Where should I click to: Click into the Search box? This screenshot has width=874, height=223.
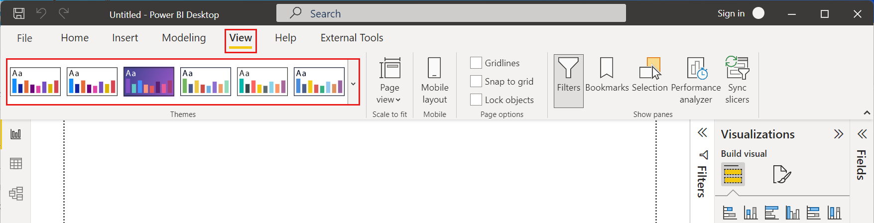coord(451,13)
